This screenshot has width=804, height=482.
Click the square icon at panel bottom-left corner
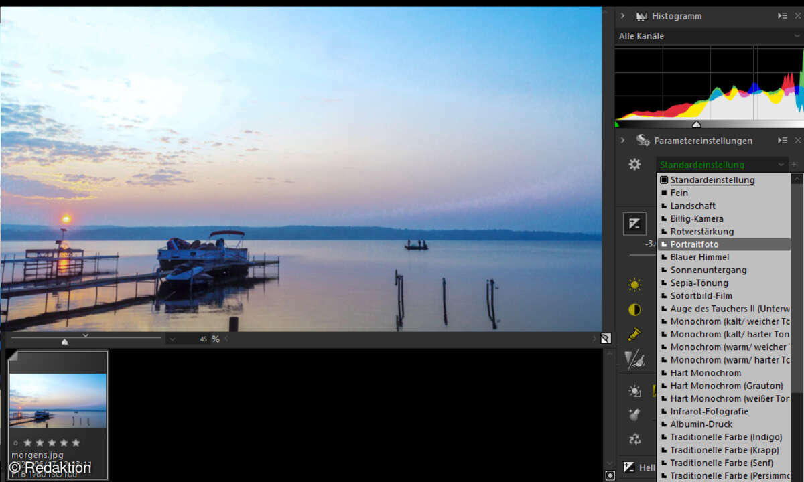(x=610, y=476)
